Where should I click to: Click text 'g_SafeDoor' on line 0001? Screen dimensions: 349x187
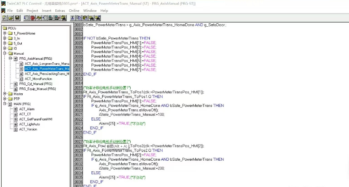pyautogui.click(x=215, y=25)
